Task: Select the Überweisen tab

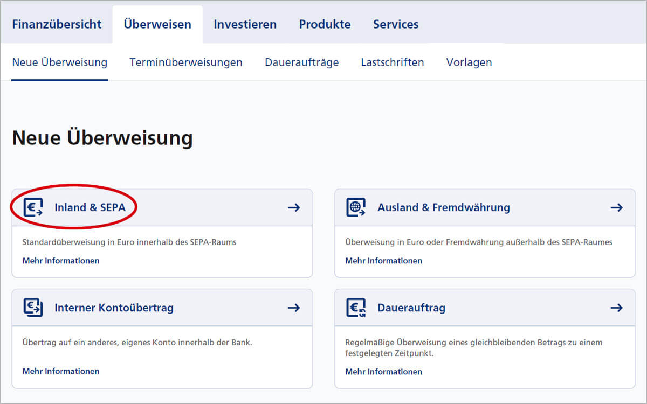Action: click(x=157, y=24)
